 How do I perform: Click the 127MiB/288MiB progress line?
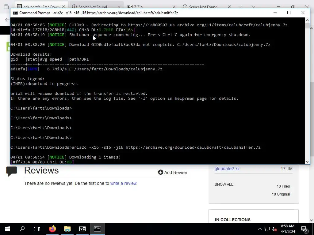click(73, 30)
